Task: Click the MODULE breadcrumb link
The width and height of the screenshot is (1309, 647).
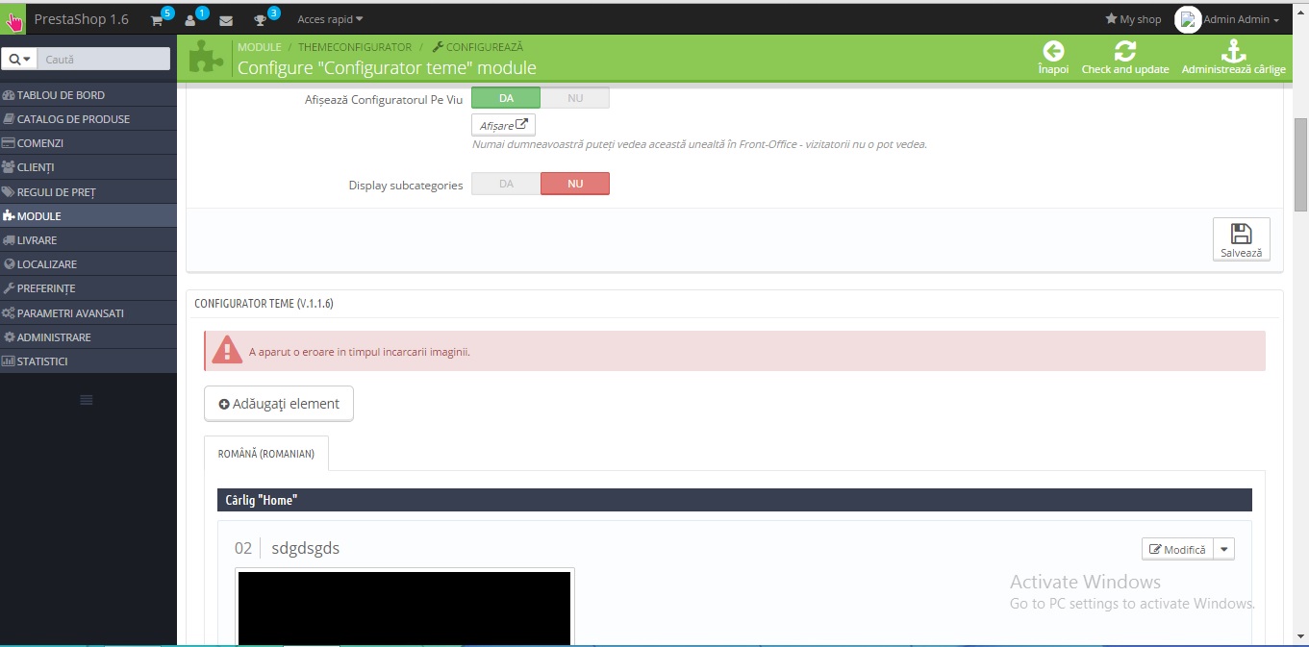Action: pyautogui.click(x=260, y=47)
